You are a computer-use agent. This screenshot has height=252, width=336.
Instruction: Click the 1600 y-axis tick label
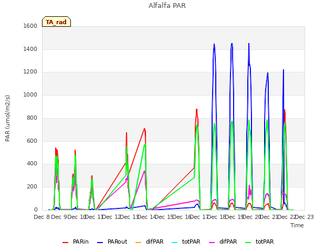pos(30,26)
